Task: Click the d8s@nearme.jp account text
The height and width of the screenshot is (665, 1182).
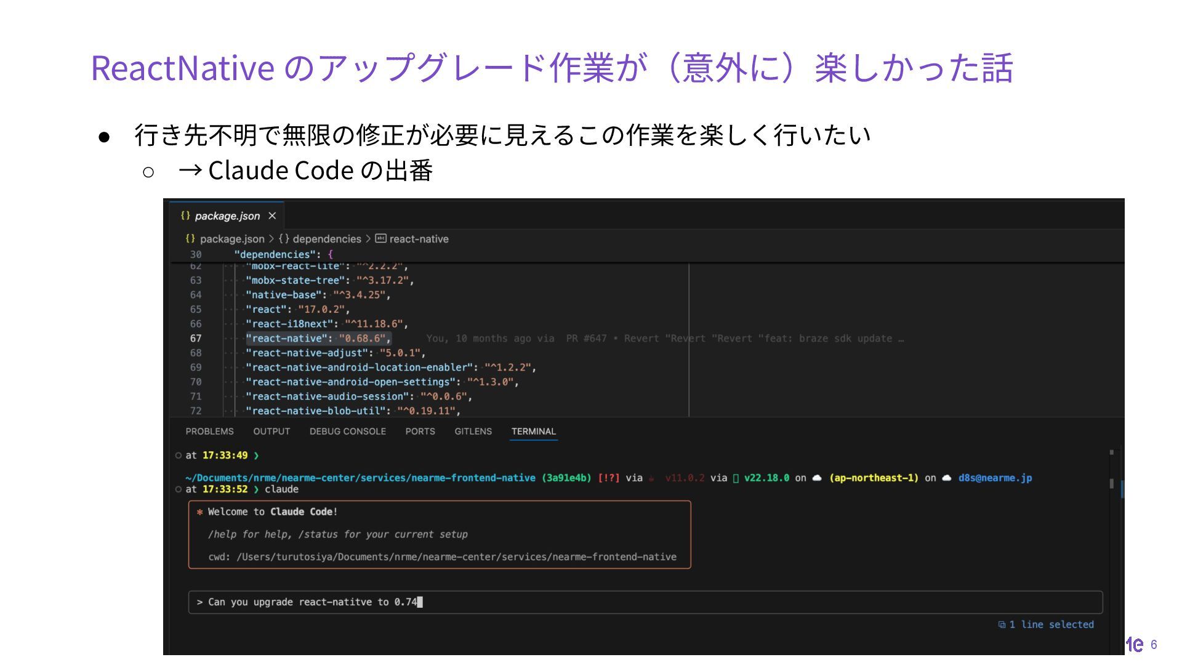Action: 995,478
